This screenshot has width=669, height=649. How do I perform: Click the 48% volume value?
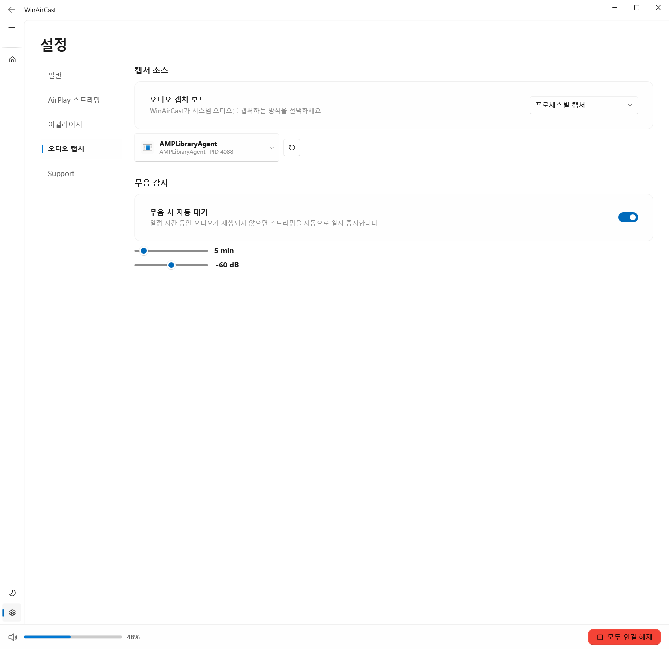[133, 637]
